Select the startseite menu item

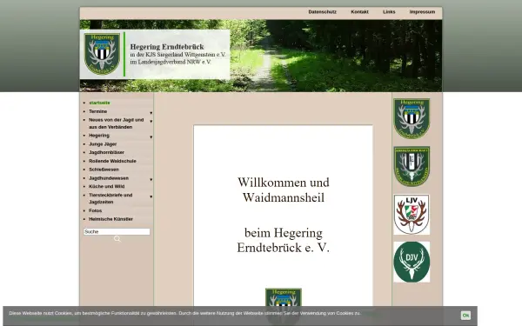(99, 103)
